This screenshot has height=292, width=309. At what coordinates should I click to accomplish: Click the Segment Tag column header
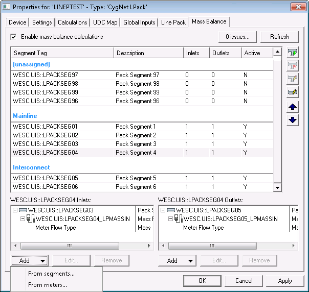pyautogui.click(x=62, y=53)
